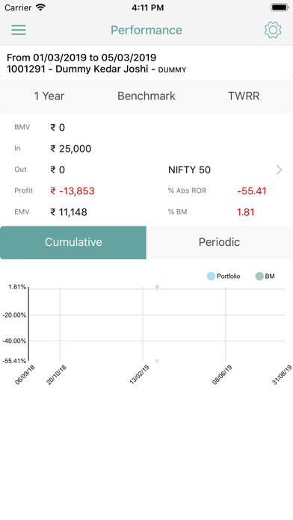The image size is (293, 520).
Task: Tap the BM legend circle
Action: click(259, 276)
